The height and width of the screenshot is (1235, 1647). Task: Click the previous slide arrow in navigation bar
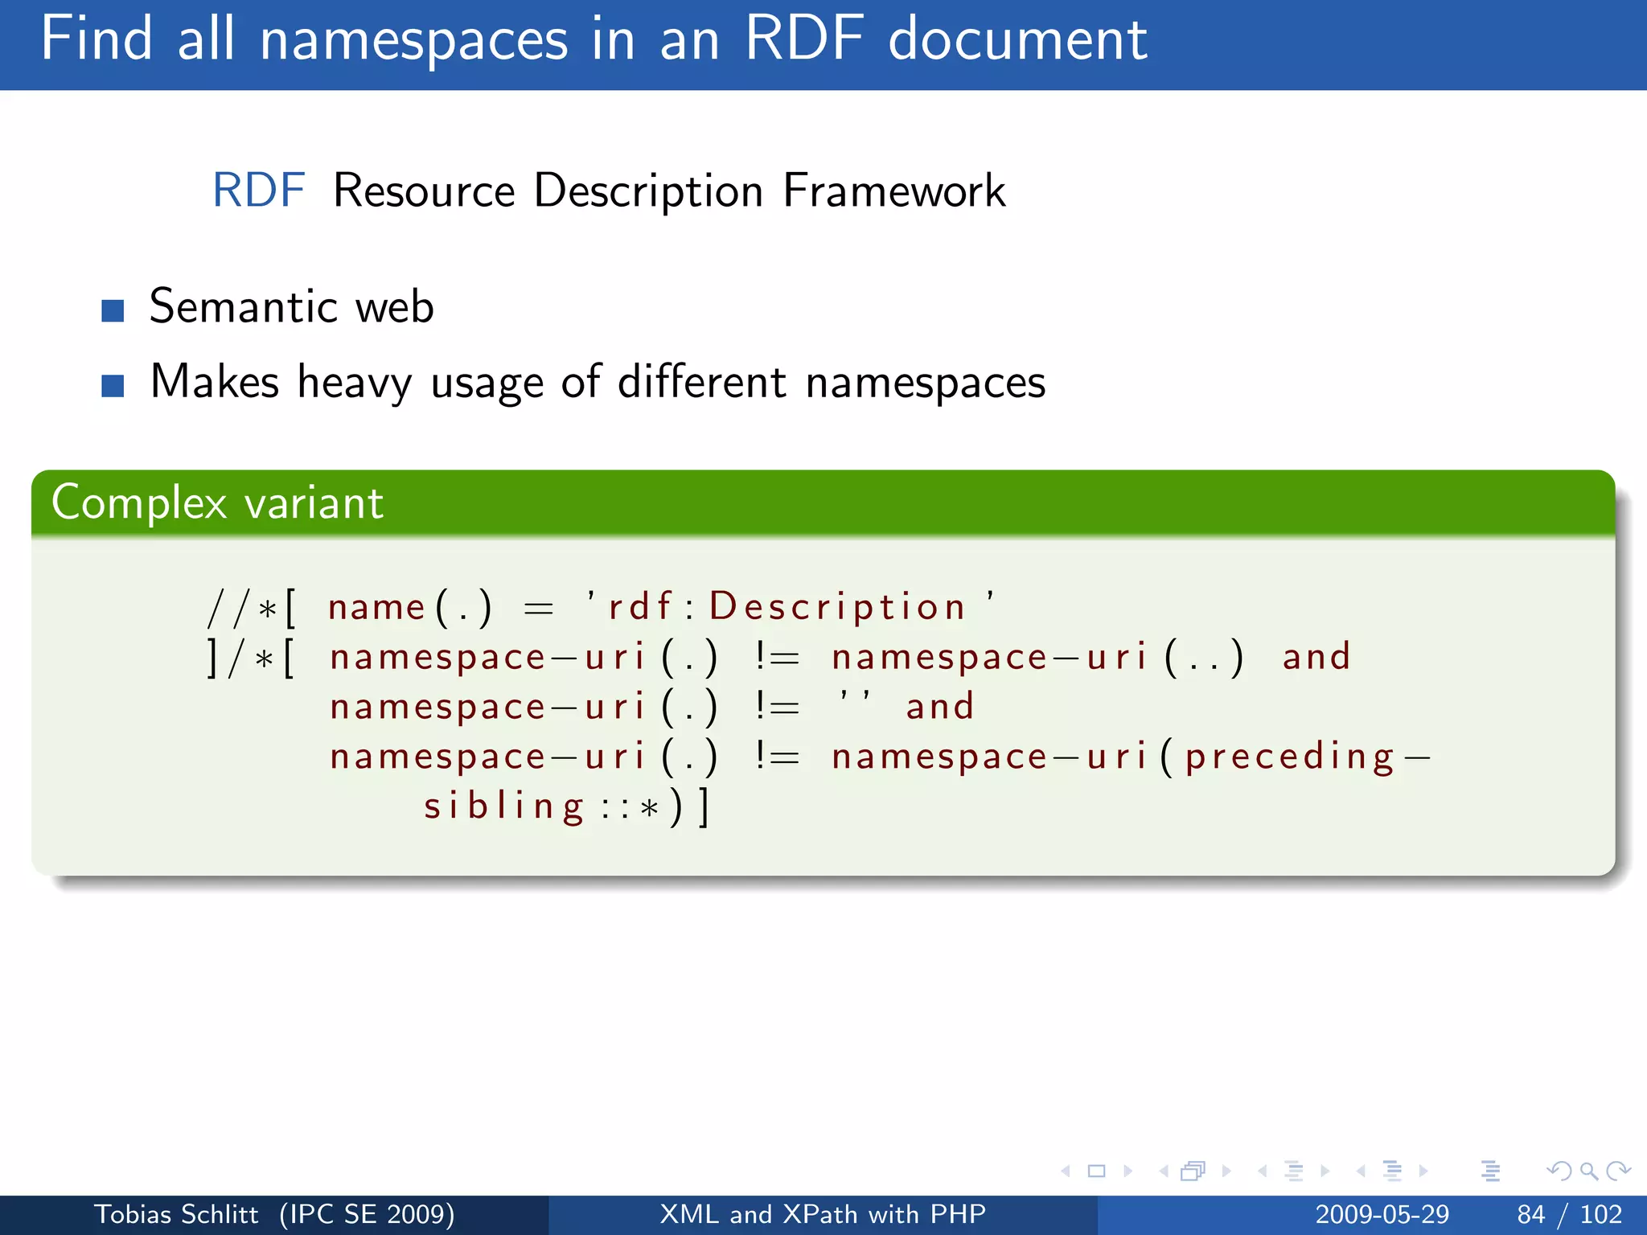[x=1066, y=1171]
